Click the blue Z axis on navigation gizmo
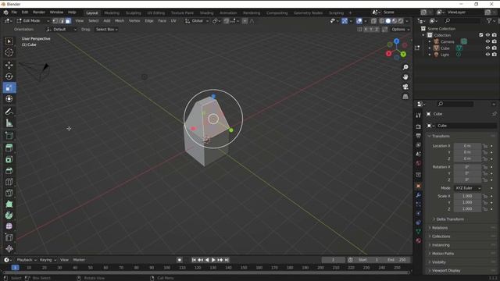This screenshot has height=281, width=500. (396, 41)
